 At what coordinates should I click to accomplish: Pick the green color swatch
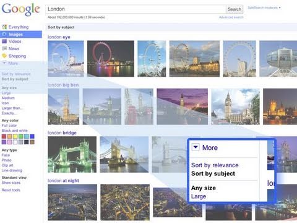tap(21, 136)
